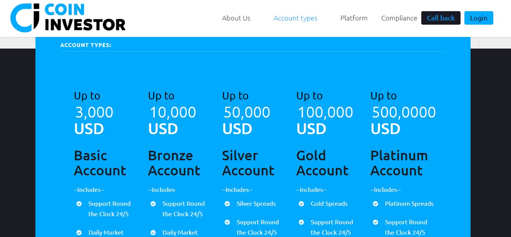
Task: Click Daily Market checkmark under Basic Account
Action: click(79, 233)
